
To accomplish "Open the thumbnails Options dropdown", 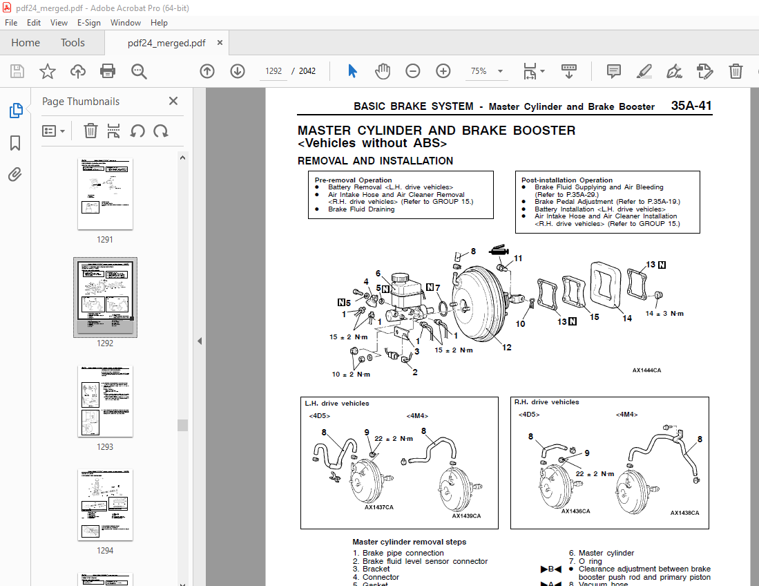I will tap(54, 131).
